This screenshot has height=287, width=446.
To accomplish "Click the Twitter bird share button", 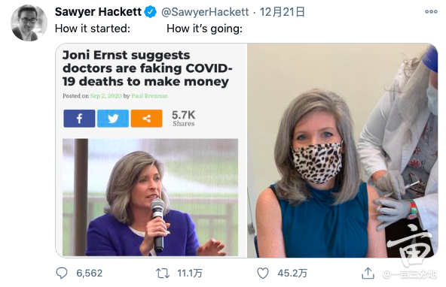I will [x=113, y=119].
